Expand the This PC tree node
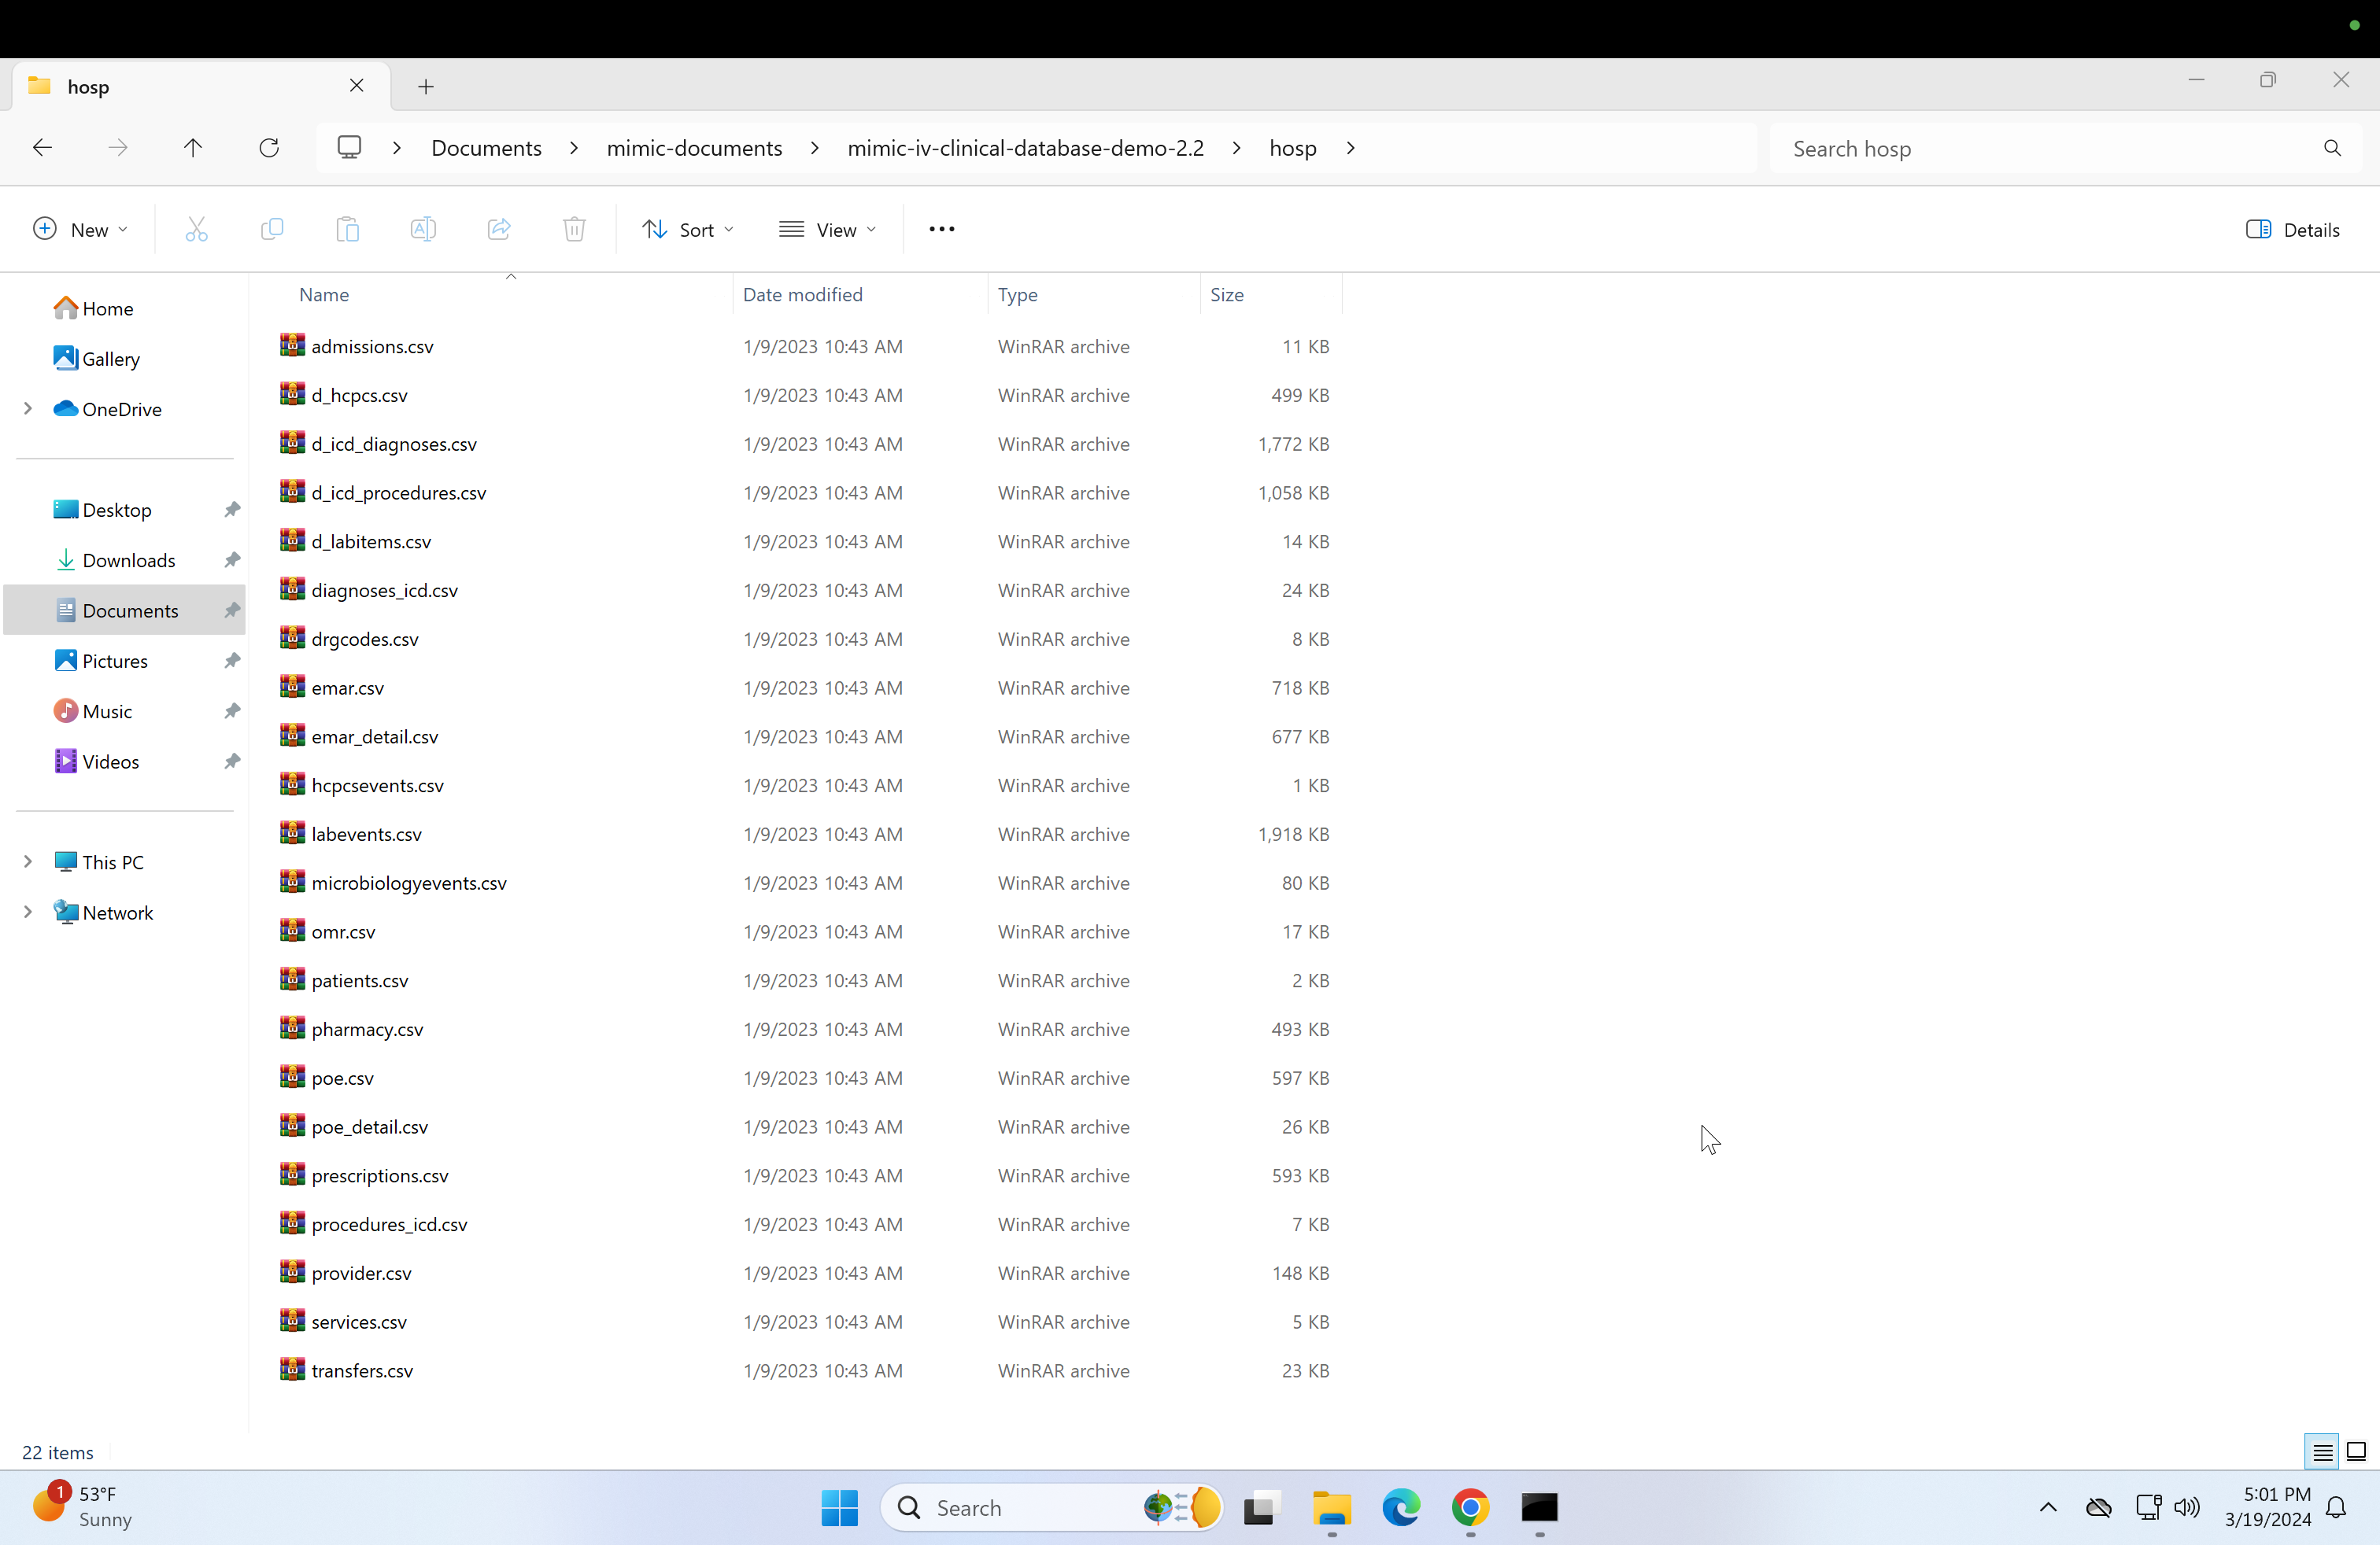This screenshot has height=1545, width=2380. coord(28,861)
